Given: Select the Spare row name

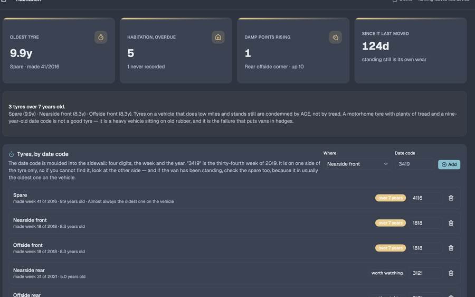Looking at the screenshot, I should (20, 195).
